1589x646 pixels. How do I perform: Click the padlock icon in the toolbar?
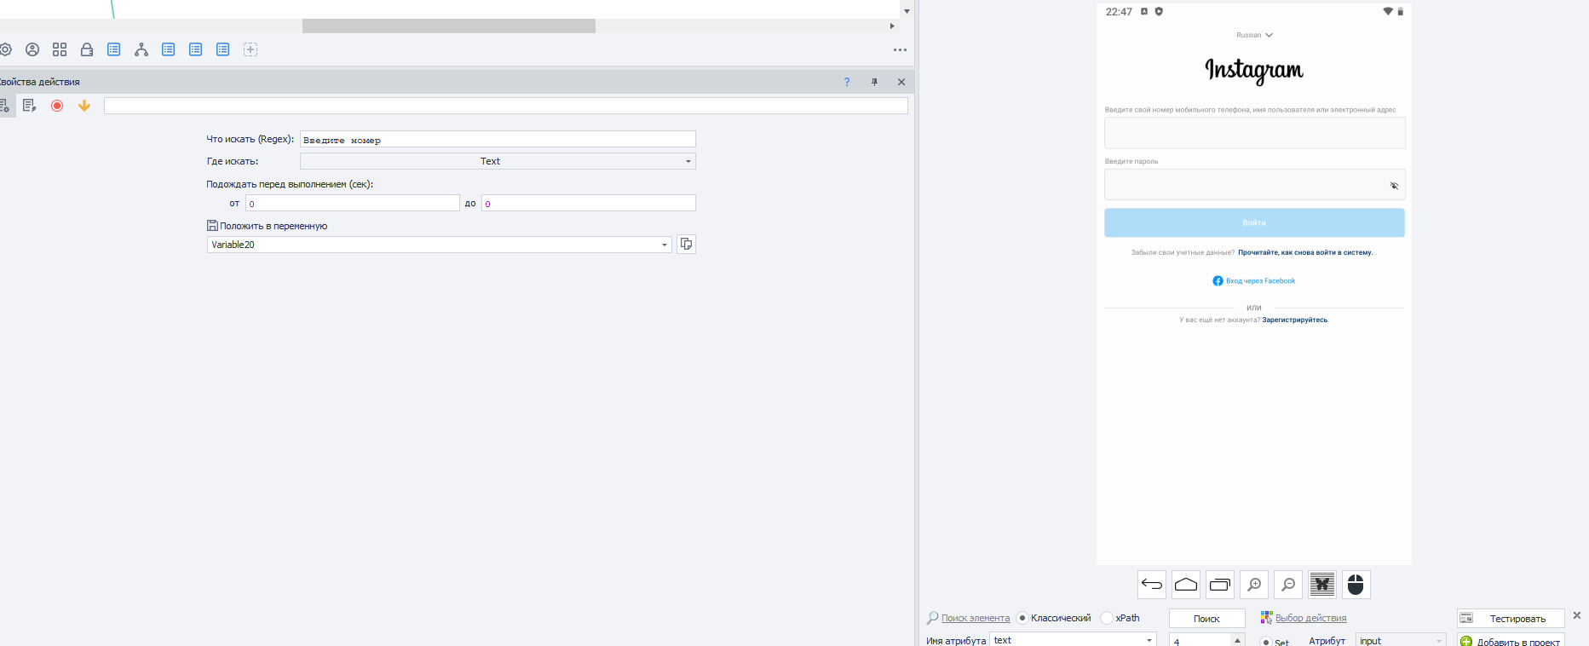pos(87,49)
